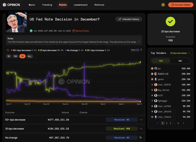Open the Points nav item
The width and height of the screenshot is (196, 142).
tap(63, 5)
